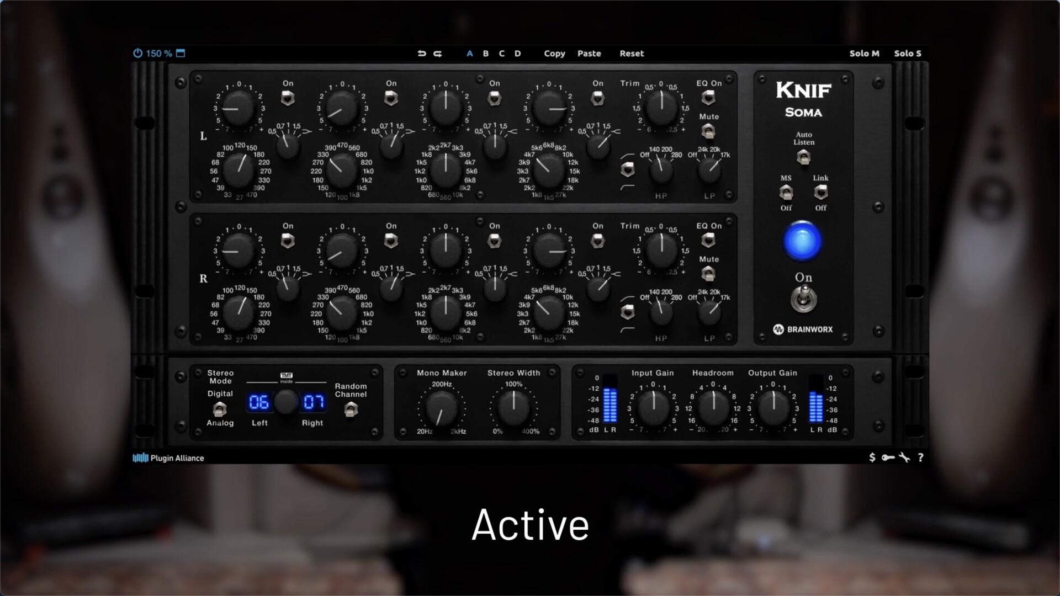
Task: Select preset bank C
Action: click(x=502, y=54)
